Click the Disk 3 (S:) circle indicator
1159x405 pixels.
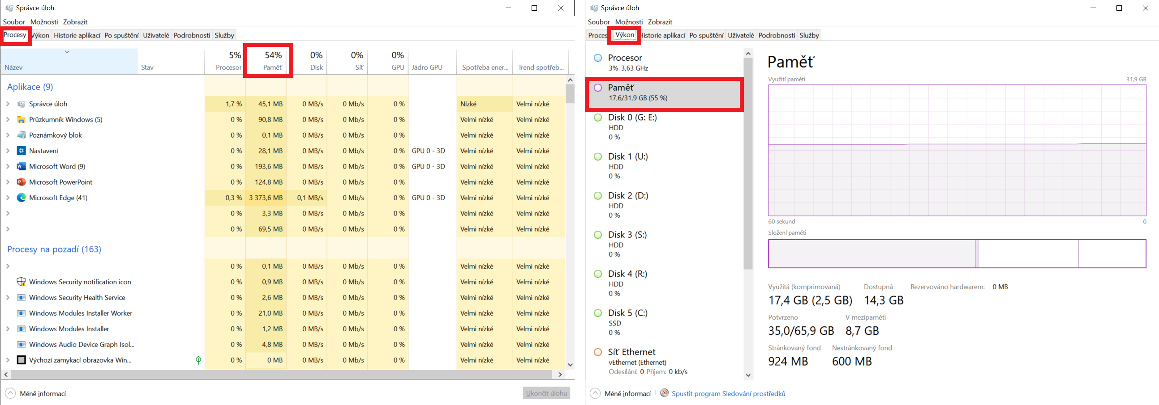coord(598,235)
